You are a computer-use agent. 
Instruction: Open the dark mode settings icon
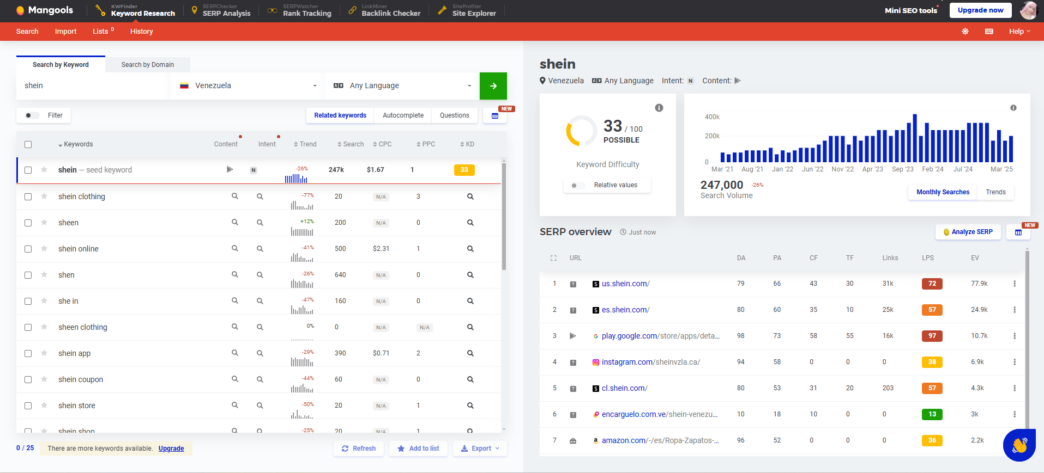[965, 32]
